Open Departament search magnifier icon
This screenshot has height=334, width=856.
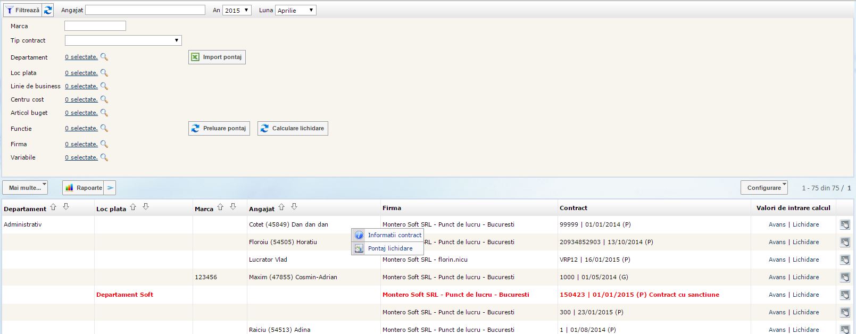coord(104,57)
